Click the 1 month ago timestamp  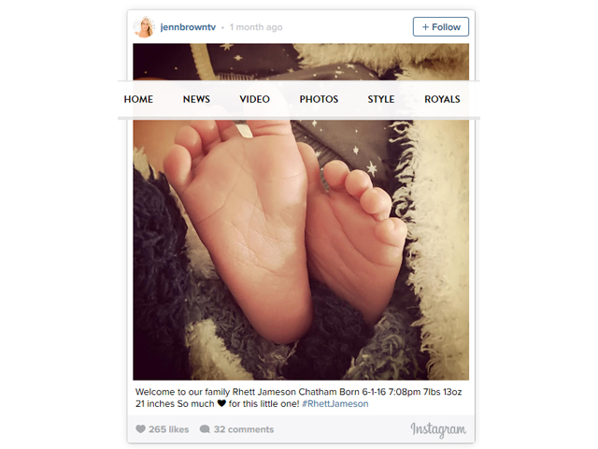(256, 27)
